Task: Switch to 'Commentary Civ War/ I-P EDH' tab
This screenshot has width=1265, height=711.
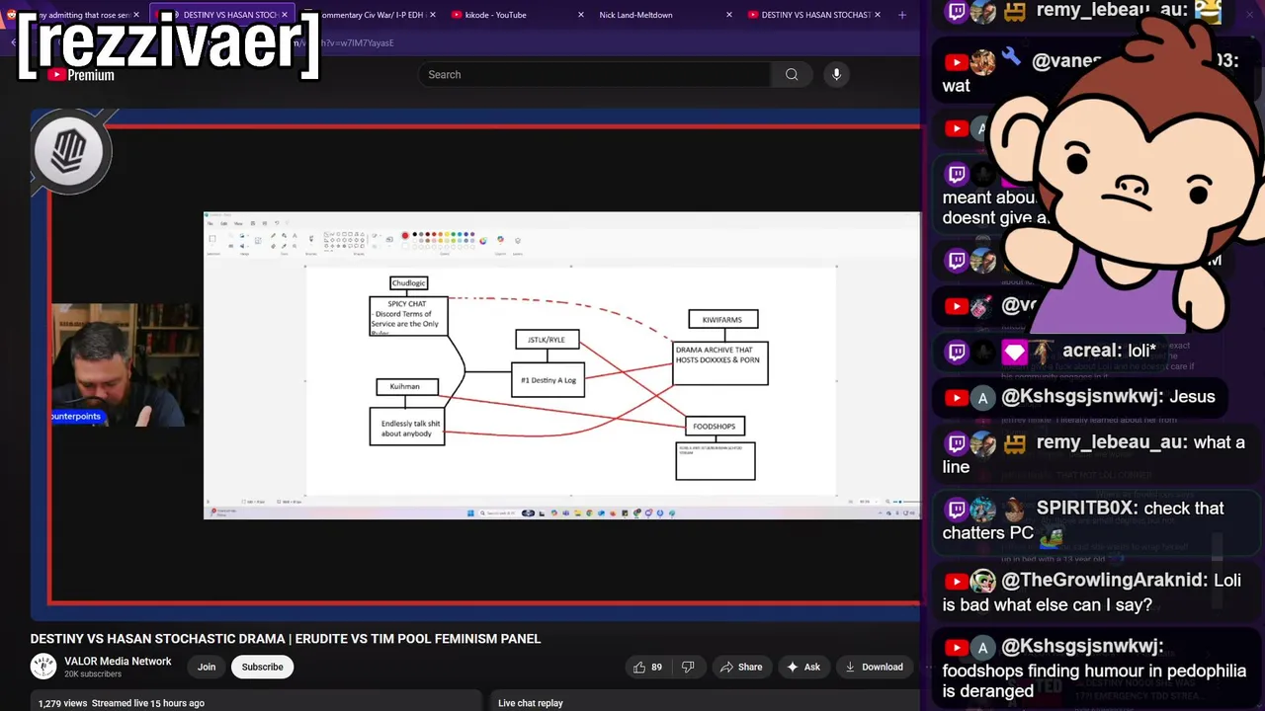Action: pyautogui.click(x=366, y=15)
